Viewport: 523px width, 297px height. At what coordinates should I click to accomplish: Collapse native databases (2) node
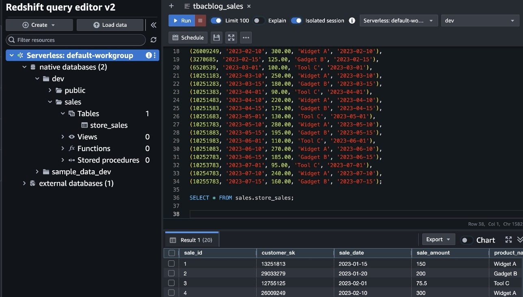point(24,67)
